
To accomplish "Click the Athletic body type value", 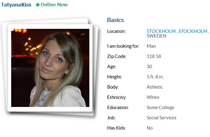I will click(155, 87).
